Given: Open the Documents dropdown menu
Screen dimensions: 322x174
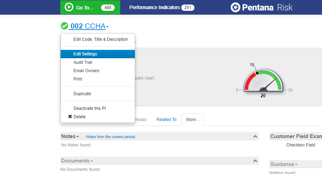Looking at the screenshot, I should coord(92,161).
